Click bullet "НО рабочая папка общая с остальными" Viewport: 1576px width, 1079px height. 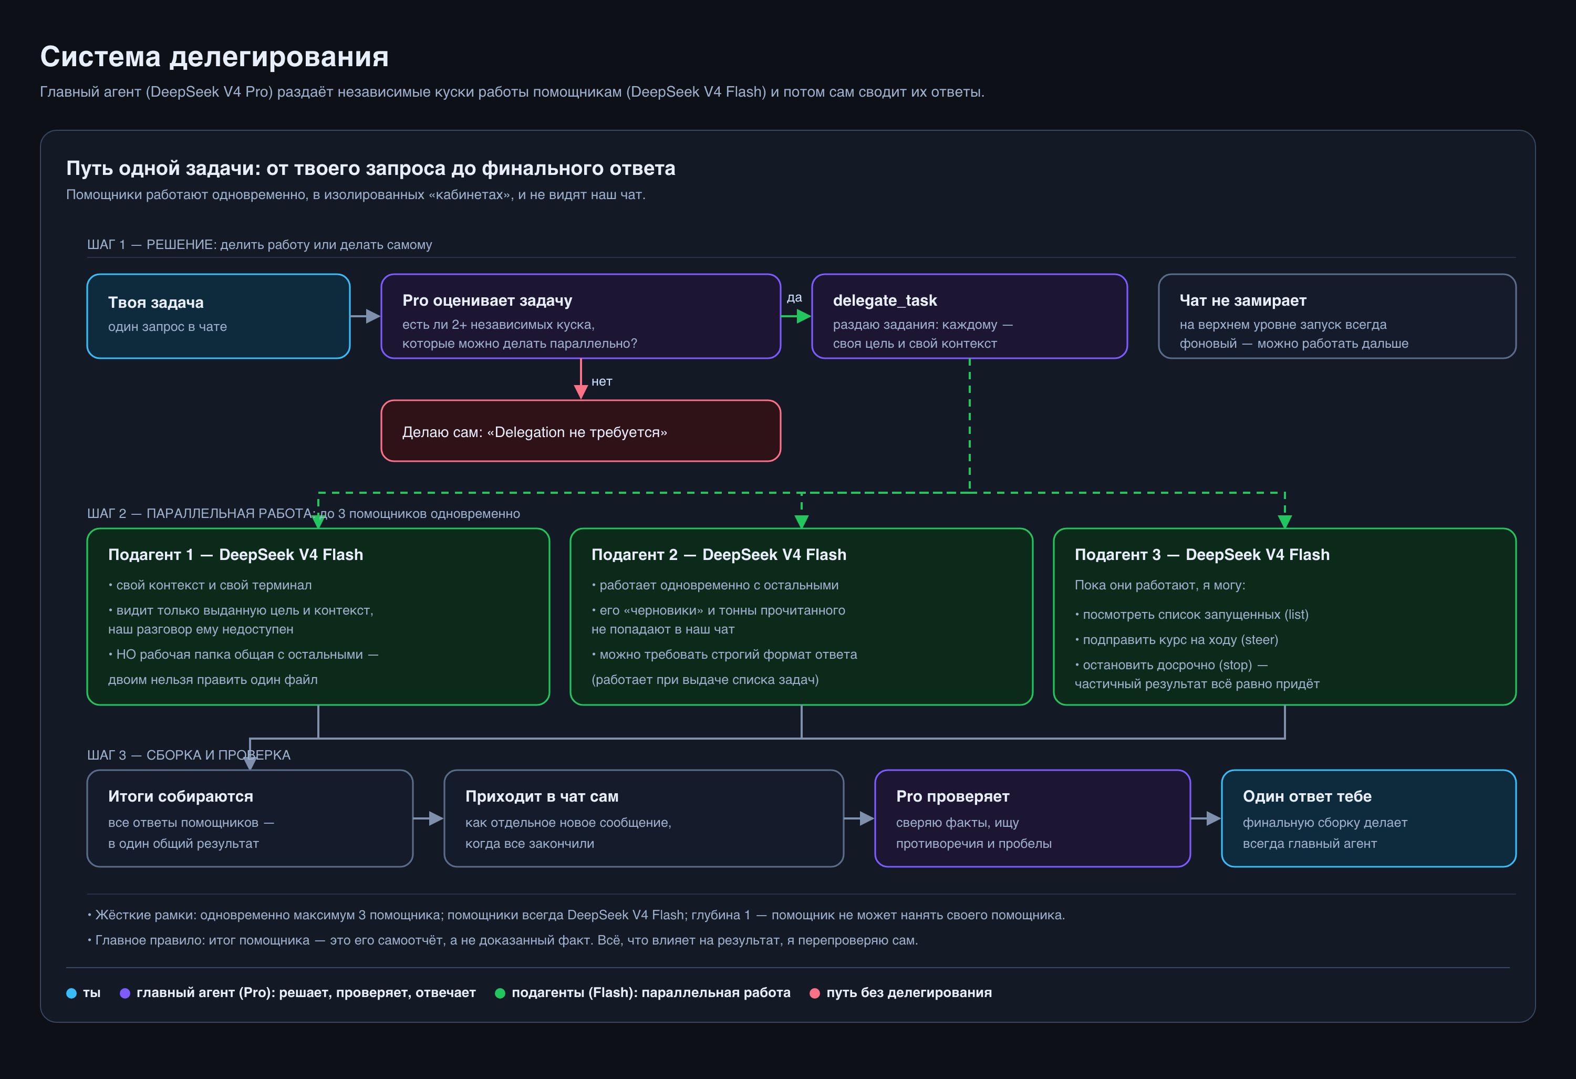[x=243, y=655]
